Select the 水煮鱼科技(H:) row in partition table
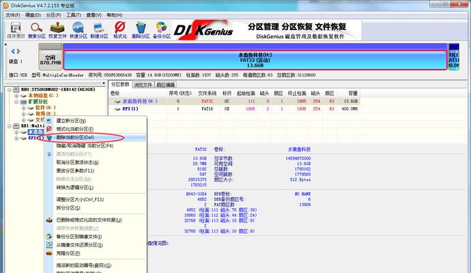Image resolution: width=471 pixels, height=273 pixels. (x=235, y=101)
